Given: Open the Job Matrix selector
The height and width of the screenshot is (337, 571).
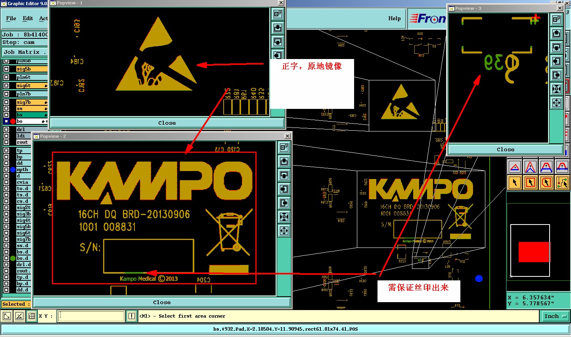Looking at the screenshot, I should tap(25, 52).
